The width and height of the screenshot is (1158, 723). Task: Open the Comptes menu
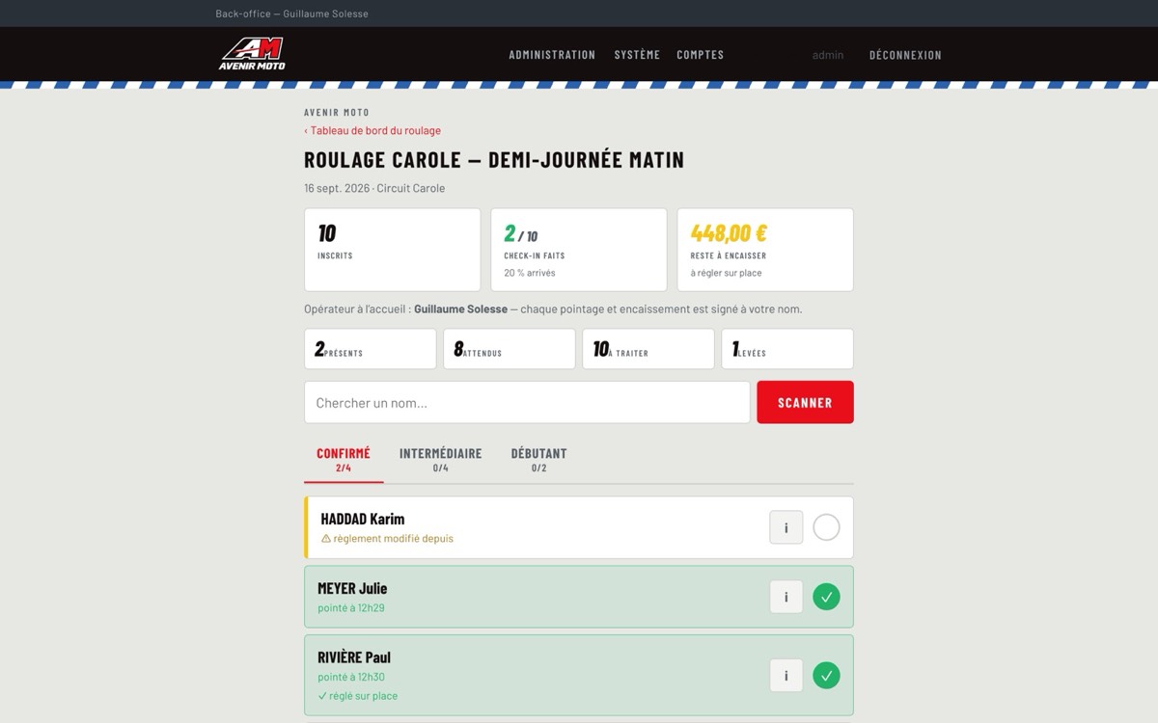701,55
